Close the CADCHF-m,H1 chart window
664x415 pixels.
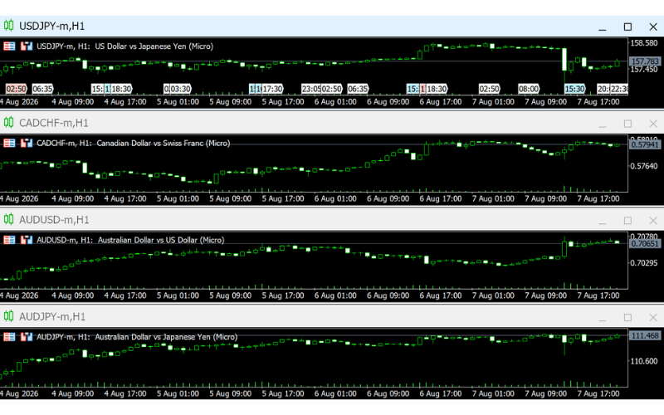(x=653, y=124)
